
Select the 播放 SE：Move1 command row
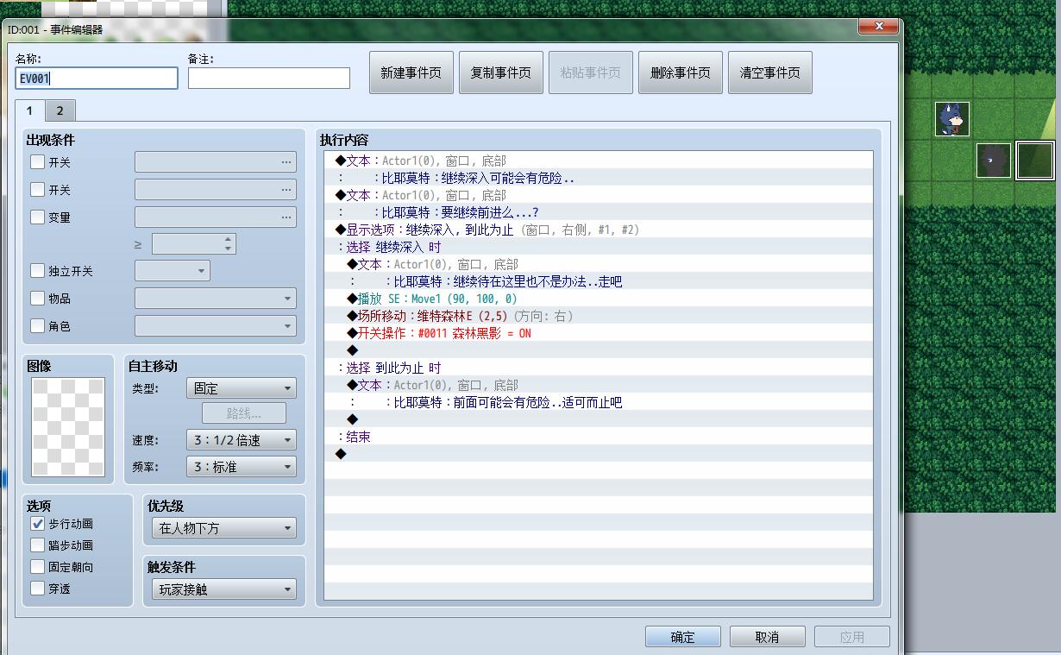599,299
